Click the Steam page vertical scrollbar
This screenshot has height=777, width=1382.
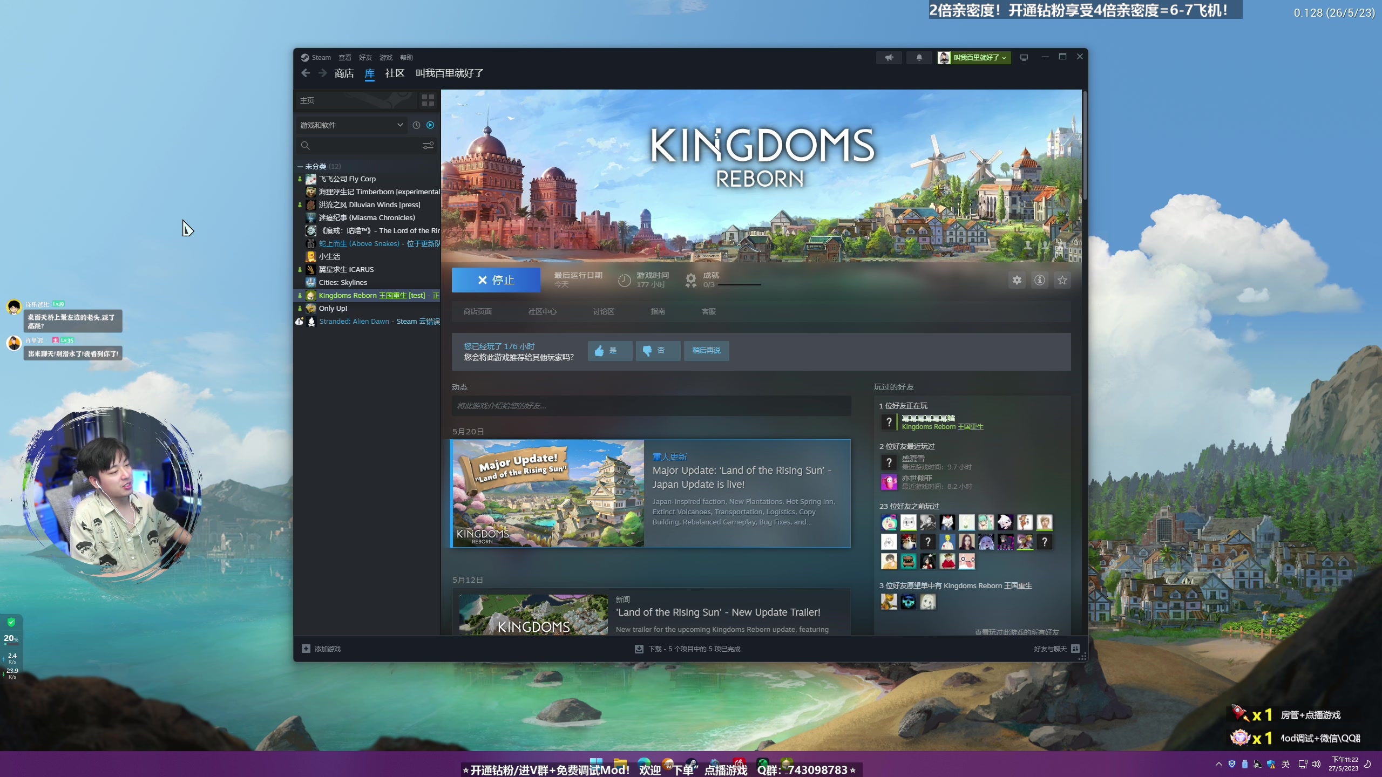(x=1085, y=146)
